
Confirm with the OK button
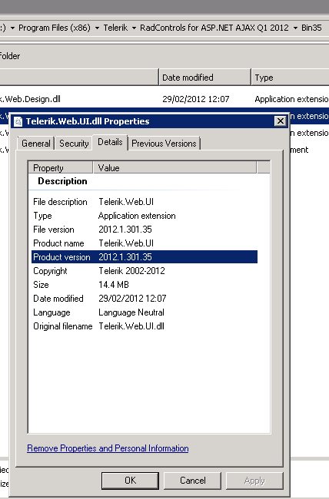tap(130, 481)
